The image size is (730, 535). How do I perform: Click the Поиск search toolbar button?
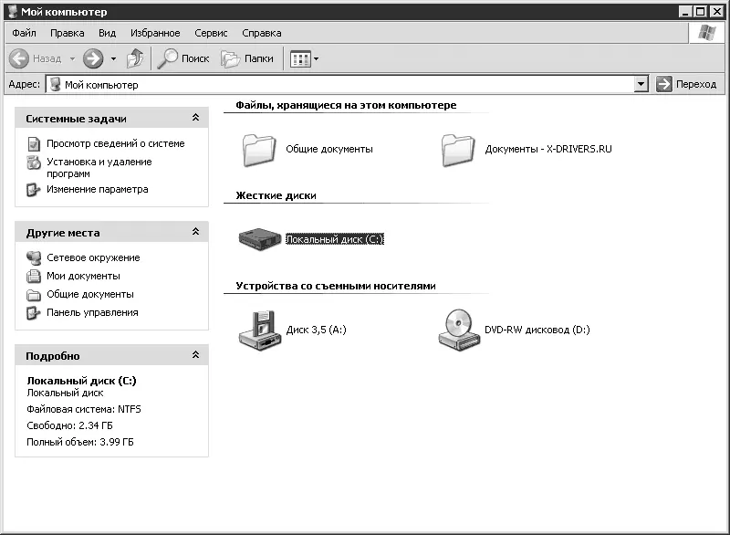pyautogui.click(x=183, y=58)
